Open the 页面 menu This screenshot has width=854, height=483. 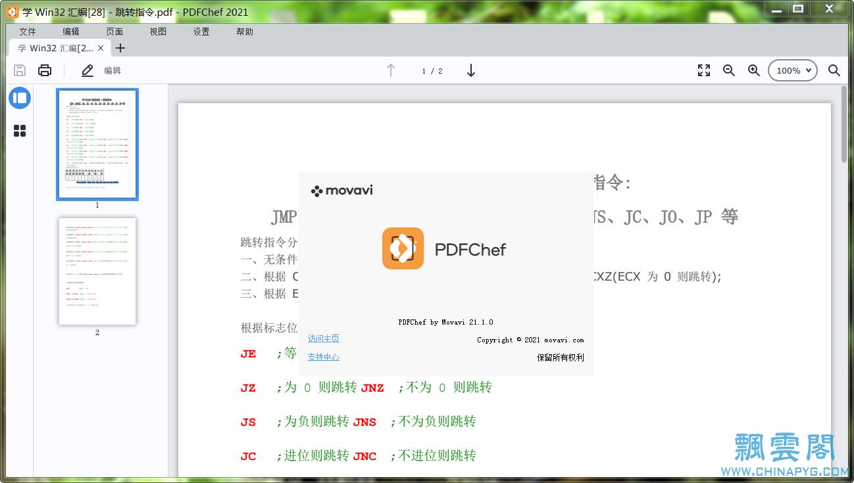[x=114, y=32]
